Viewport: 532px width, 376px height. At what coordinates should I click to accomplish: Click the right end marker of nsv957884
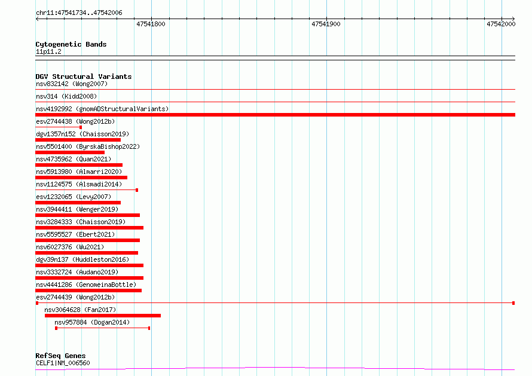click(x=149, y=328)
